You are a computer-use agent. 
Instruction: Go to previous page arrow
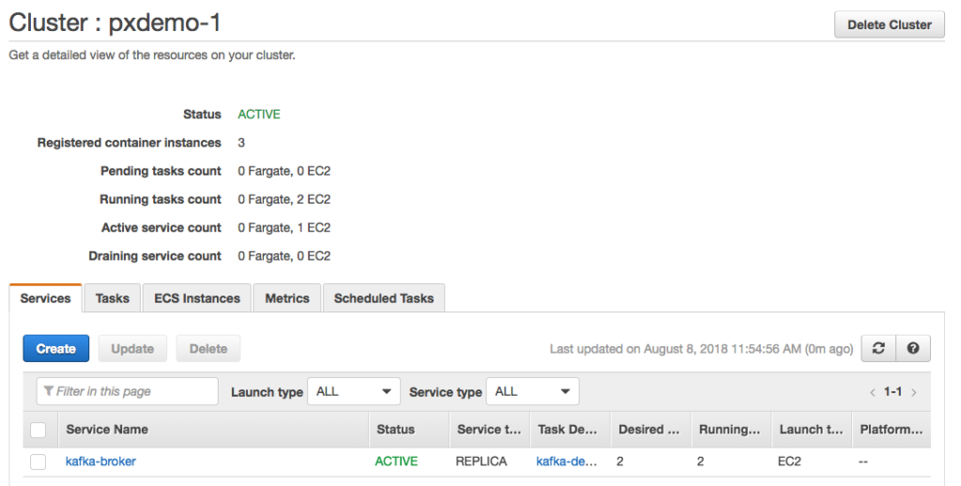click(x=872, y=392)
